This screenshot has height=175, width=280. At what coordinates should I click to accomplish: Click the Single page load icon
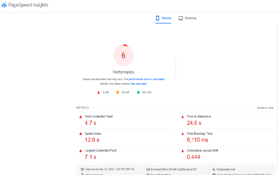point(214,169)
